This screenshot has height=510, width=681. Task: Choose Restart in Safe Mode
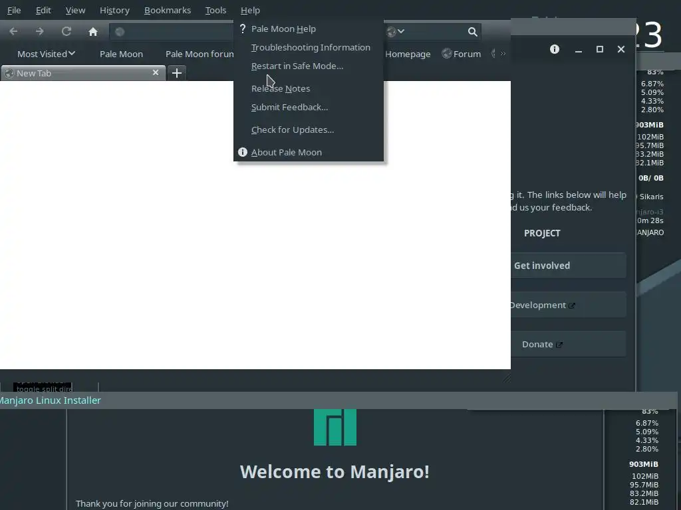(309, 66)
